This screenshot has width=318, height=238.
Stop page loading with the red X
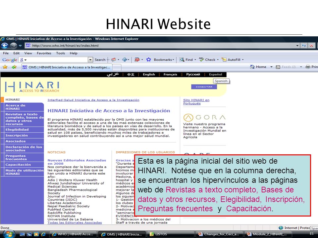pos(311,46)
